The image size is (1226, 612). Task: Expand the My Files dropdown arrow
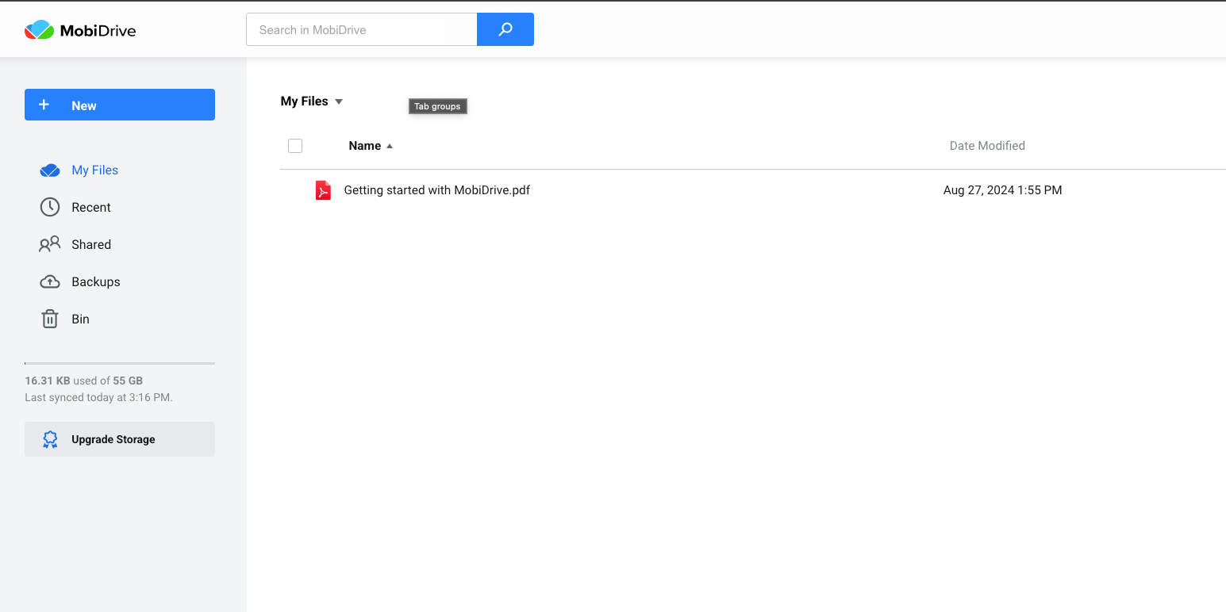339,101
